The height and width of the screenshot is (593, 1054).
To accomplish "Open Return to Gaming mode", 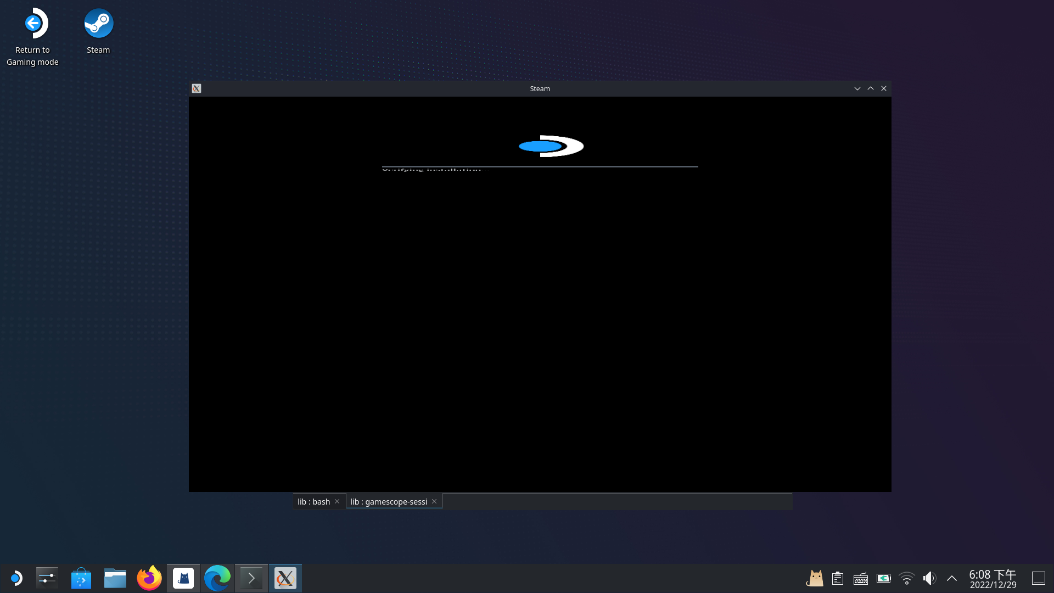I will [32, 23].
